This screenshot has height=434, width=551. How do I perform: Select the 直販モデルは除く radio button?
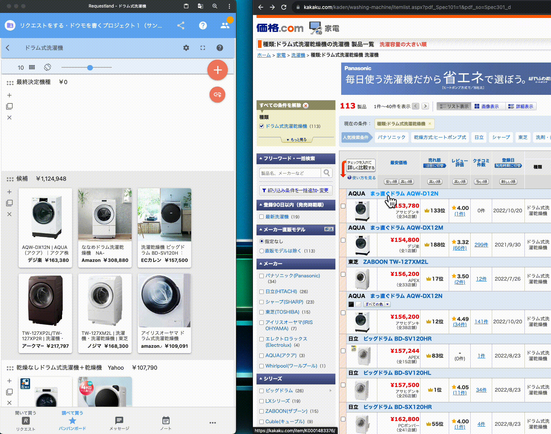pos(262,251)
